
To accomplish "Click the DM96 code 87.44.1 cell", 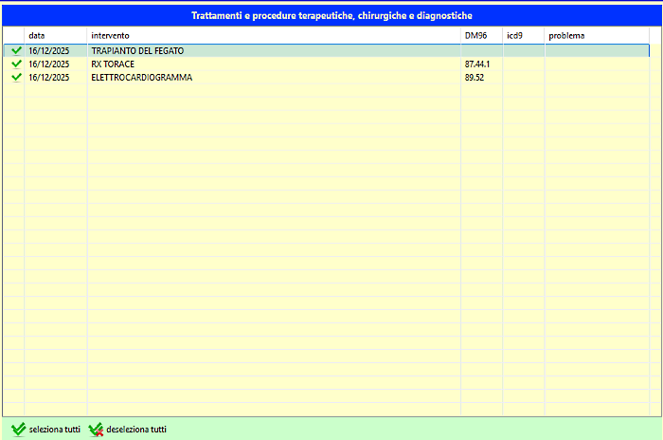I will pyautogui.click(x=481, y=64).
